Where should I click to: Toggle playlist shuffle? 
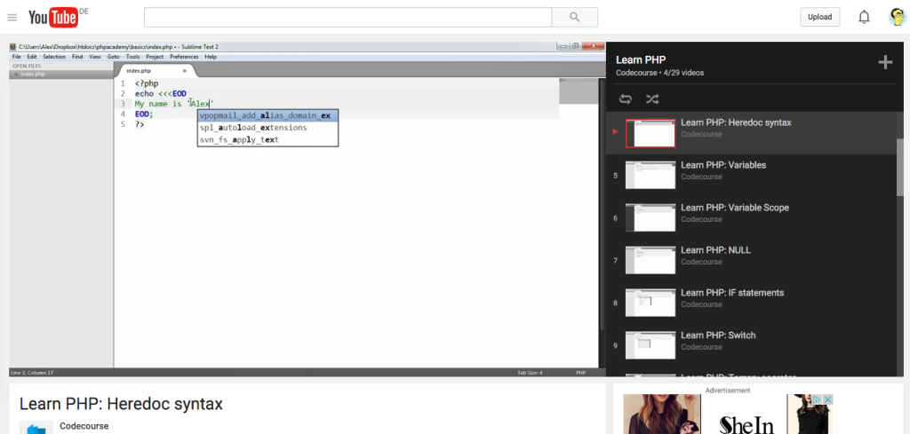click(x=652, y=99)
